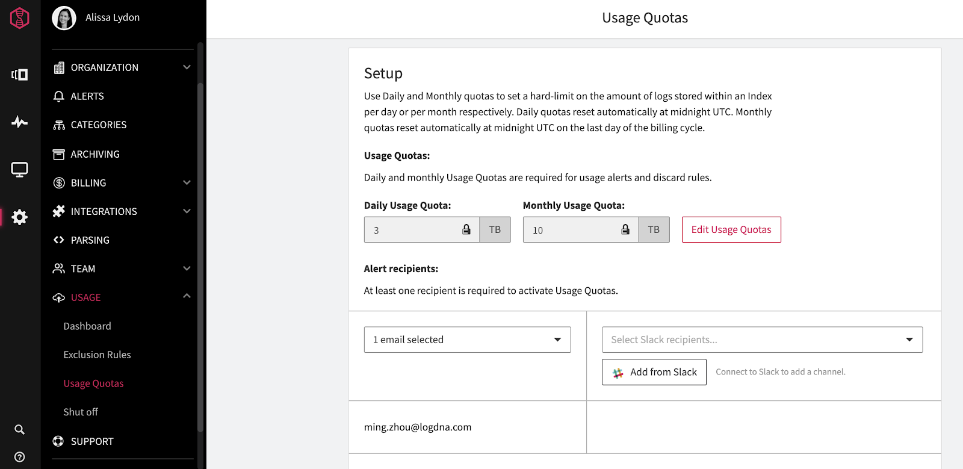The width and height of the screenshot is (963, 469).
Task: Open the email recipients dropdown
Action: pyautogui.click(x=467, y=340)
